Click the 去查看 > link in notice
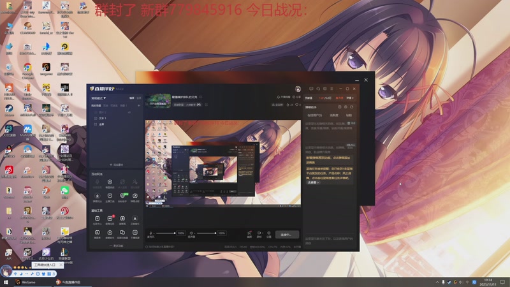 tap(313, 182)
